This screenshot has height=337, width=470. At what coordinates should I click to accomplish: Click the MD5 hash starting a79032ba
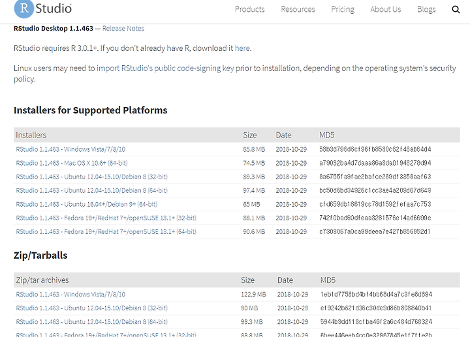[375, 163]
